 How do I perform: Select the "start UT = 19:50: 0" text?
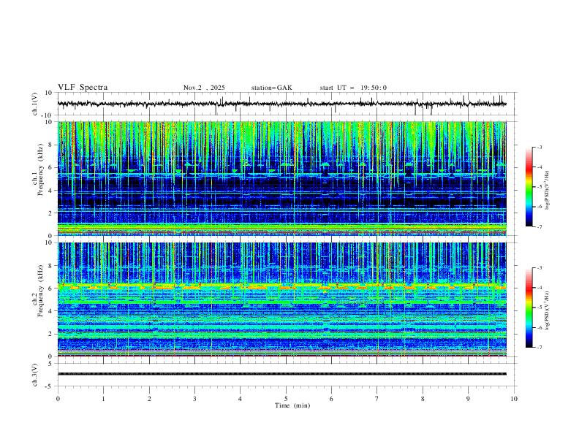coord(353,88)
